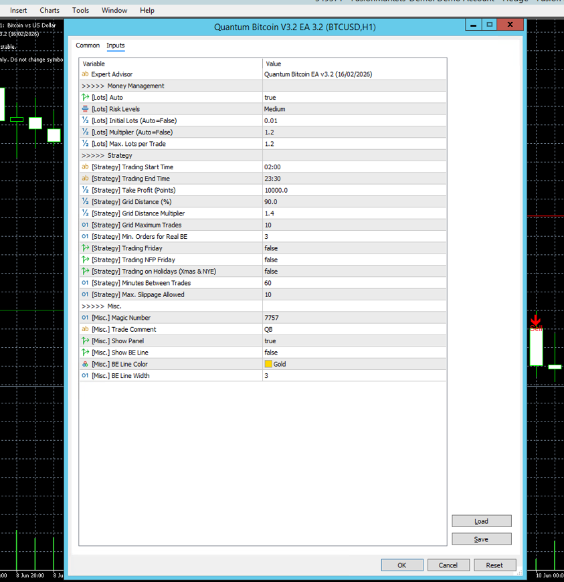Select the >>>>> Strategy section row
The width and height of the screenshot is (564, 582).
click(262, 155)
